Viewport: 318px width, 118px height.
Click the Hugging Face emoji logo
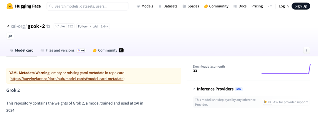(x=10, y=6)
